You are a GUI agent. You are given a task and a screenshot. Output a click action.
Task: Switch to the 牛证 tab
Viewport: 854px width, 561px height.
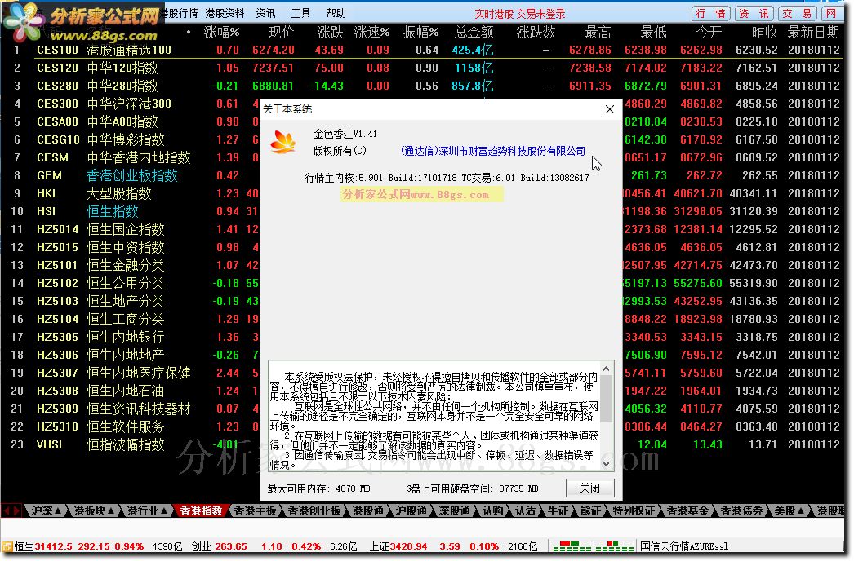[x=558, y=511]
